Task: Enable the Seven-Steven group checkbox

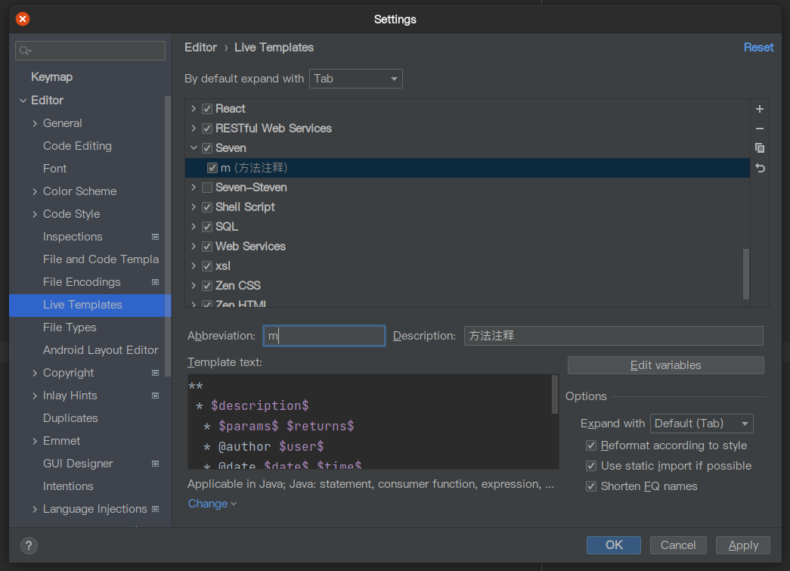Action: tap(207, 188)
